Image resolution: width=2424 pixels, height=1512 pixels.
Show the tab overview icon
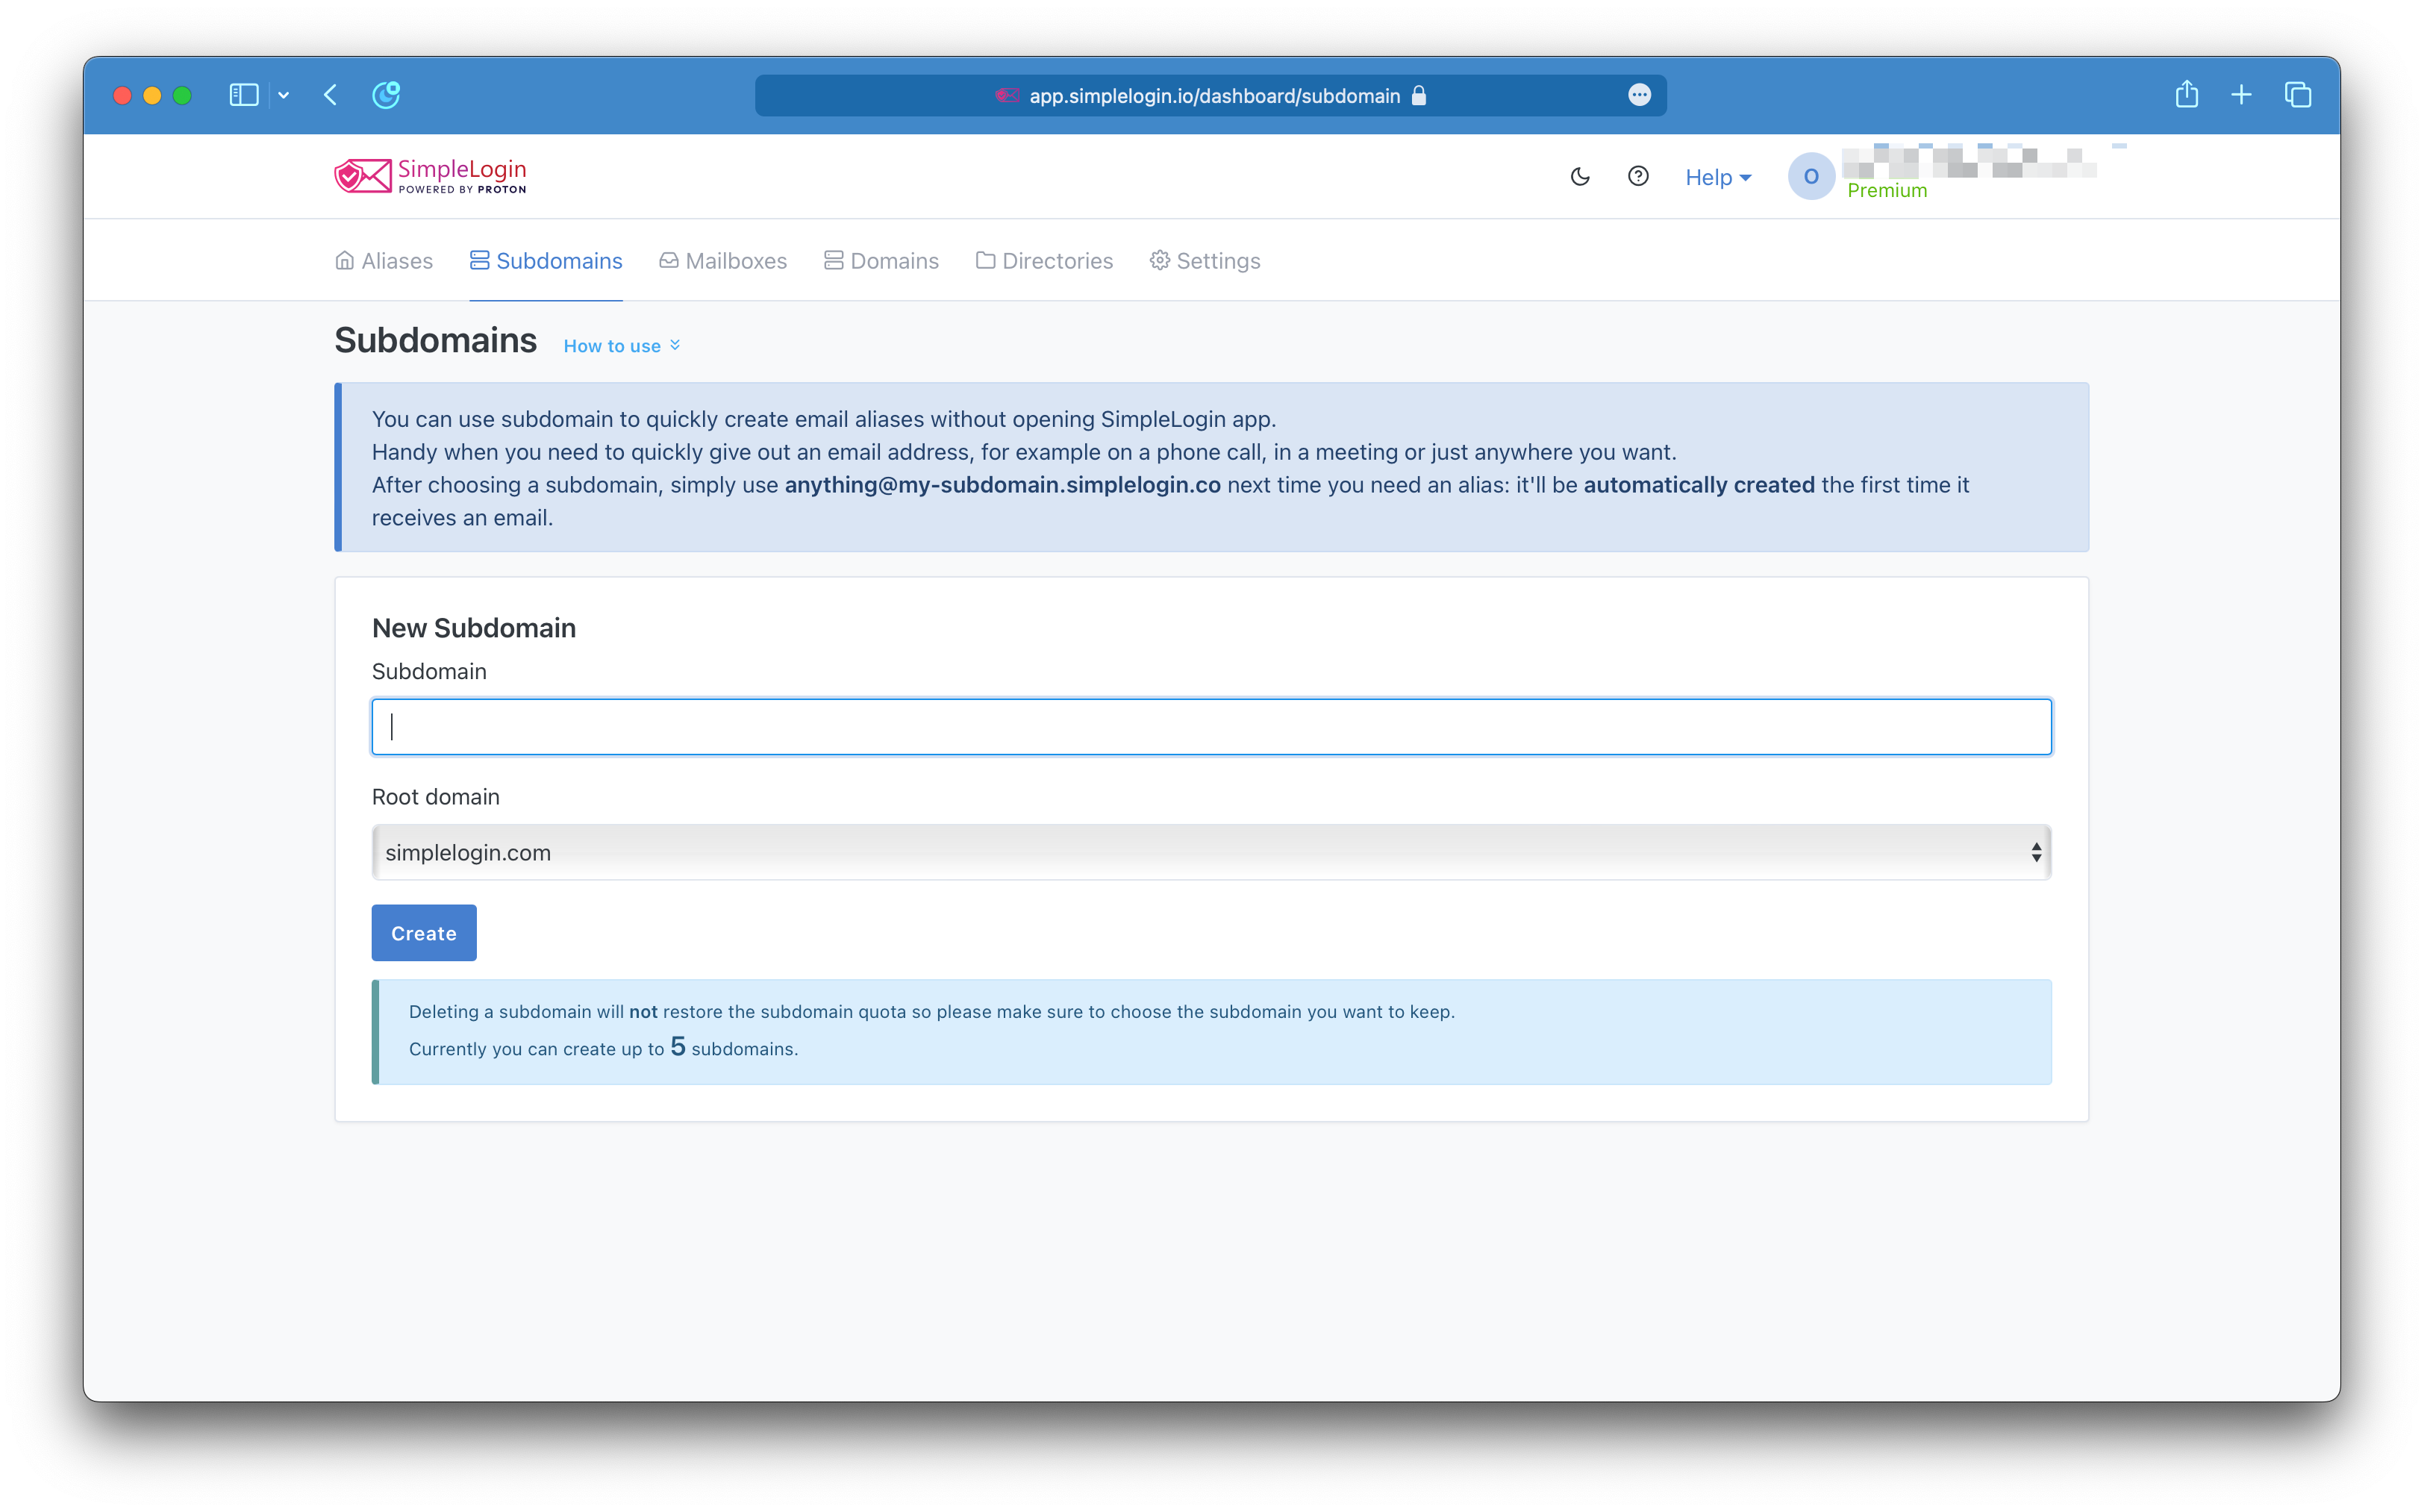(x=2297, y=95)
